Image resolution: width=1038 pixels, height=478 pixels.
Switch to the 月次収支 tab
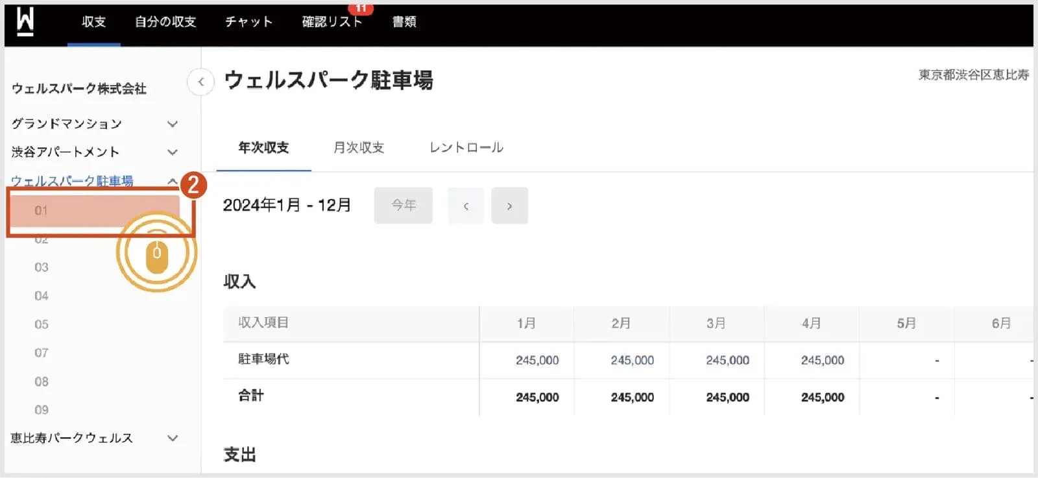(359, 148)
